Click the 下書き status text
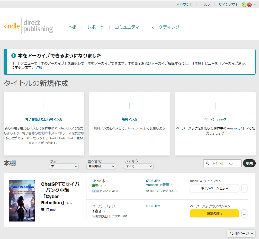Screen dimensions: 259x239 tap(97, 211)
